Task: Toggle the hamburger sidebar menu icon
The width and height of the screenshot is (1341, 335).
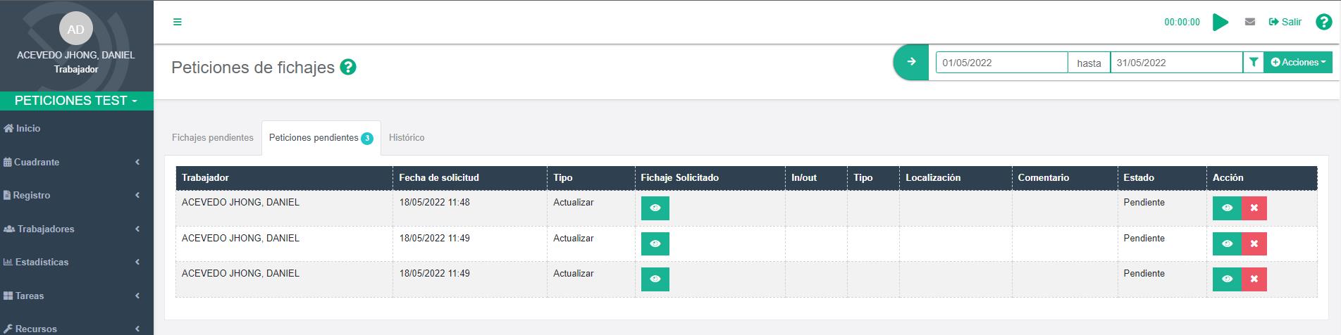Action: pyautogui.click(x=178, y=22)
